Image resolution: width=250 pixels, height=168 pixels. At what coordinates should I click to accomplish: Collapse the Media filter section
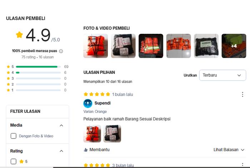click(61, 125)
